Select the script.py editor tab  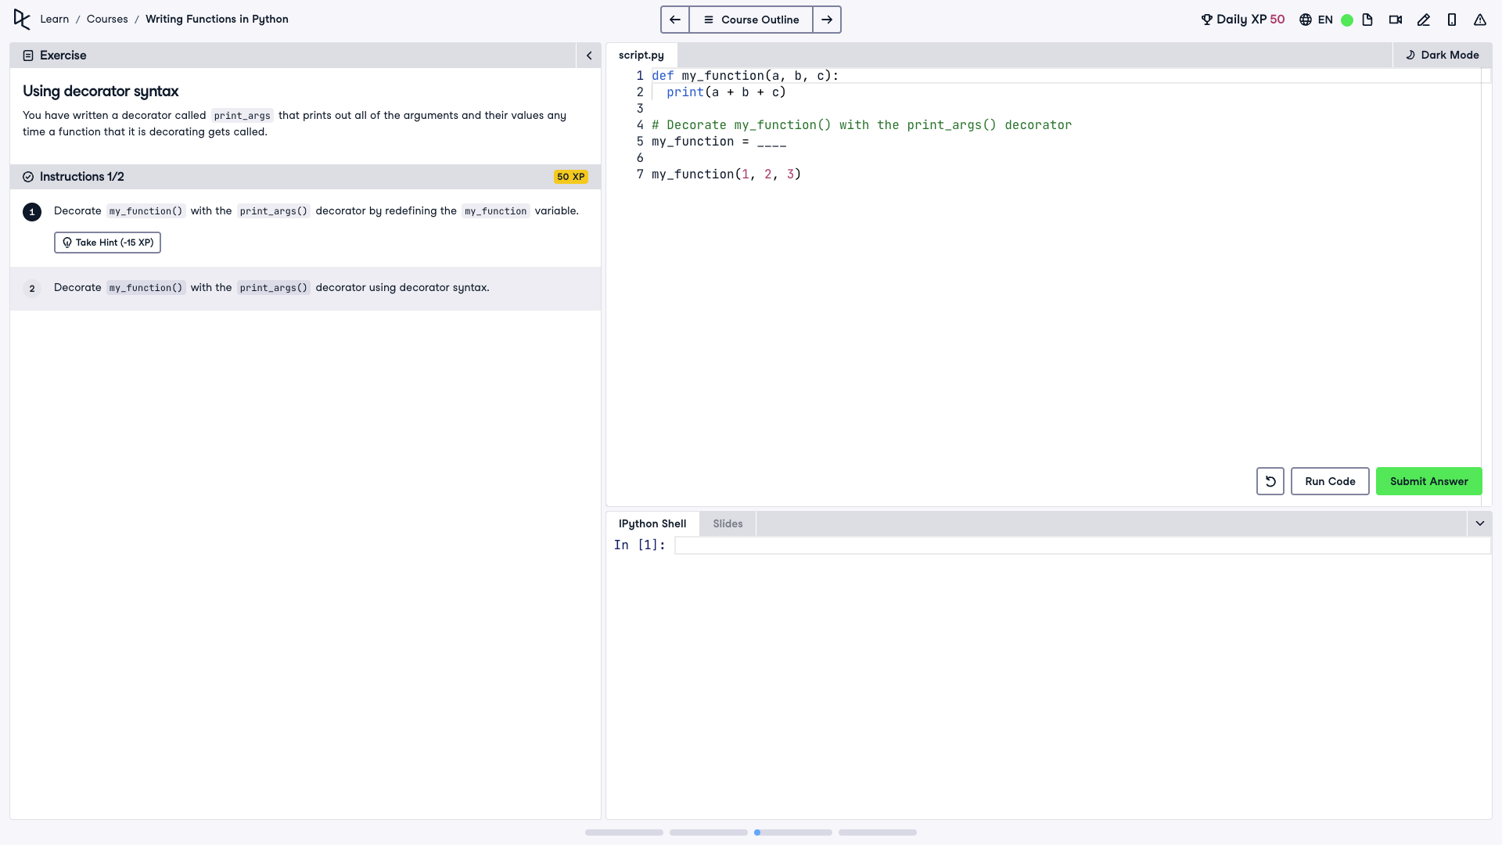click(641, 55)
